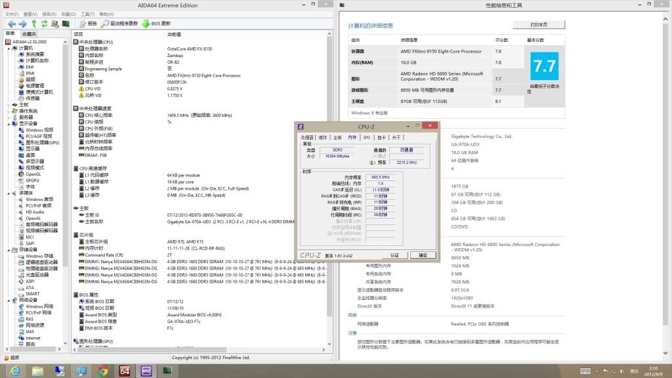Expand the 操作系统 tree node
The image size is (672, 378).
[x=8, y=111]
